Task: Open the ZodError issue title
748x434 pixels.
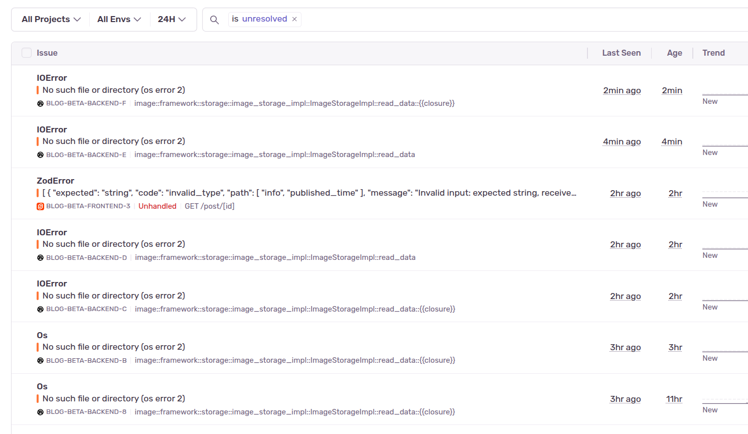Action: [55, 181]
